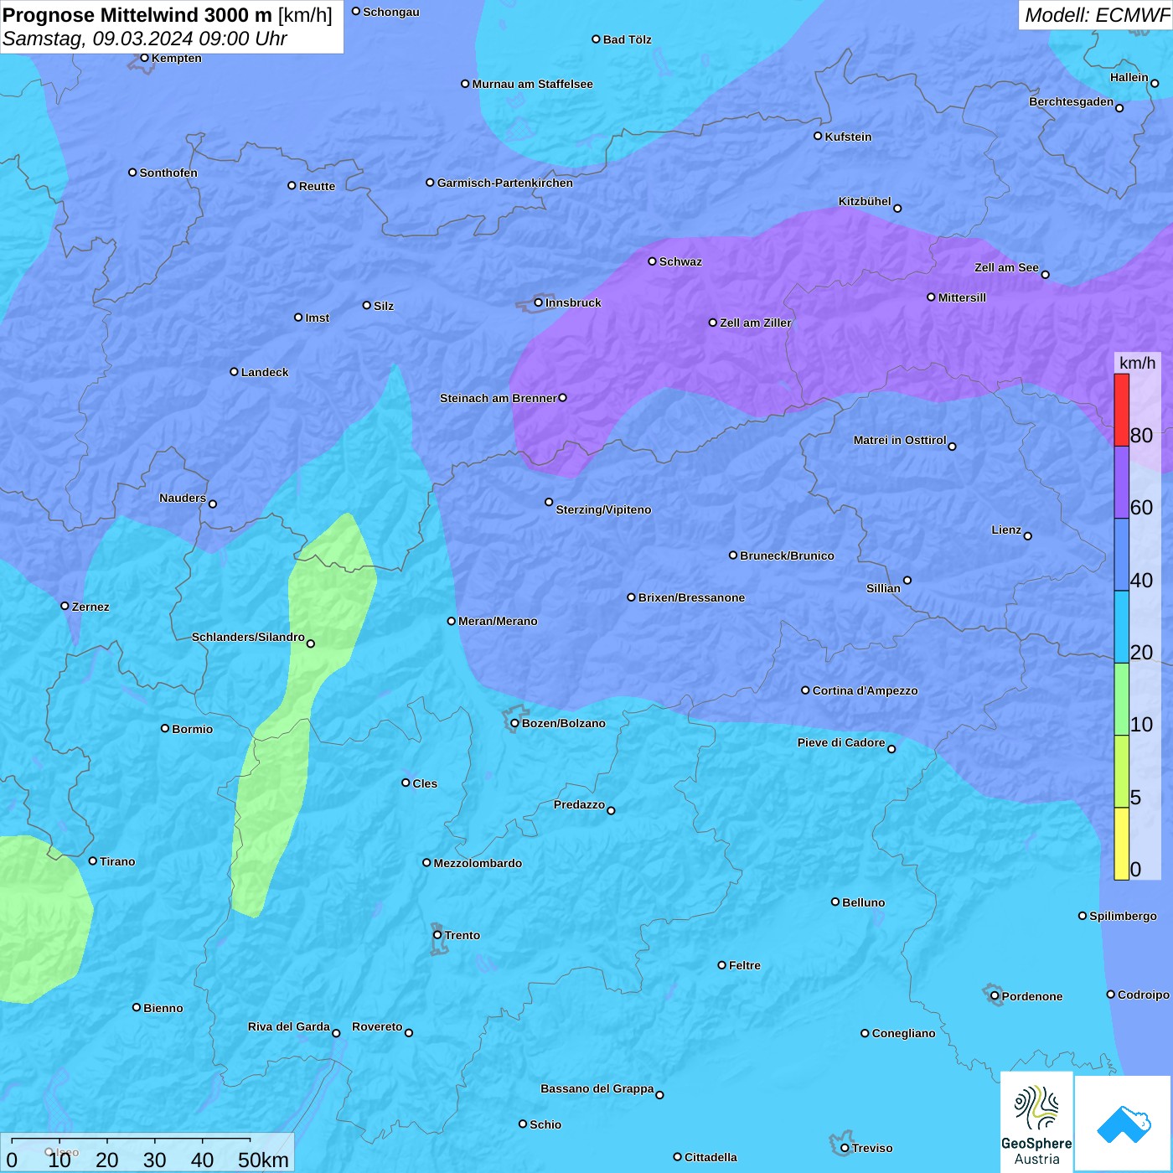This screenshot has height=1173, width=1173.
Task: Select the Trento city label
Action: (462, 935)
